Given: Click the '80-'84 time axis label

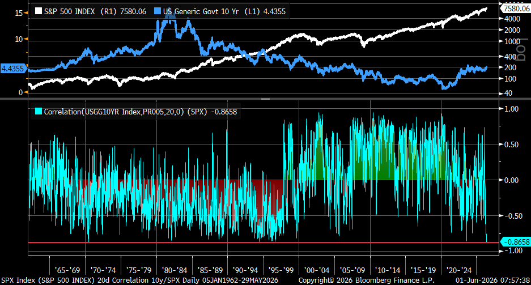Looking at the screenshot, I should click(x=175, y=270).
